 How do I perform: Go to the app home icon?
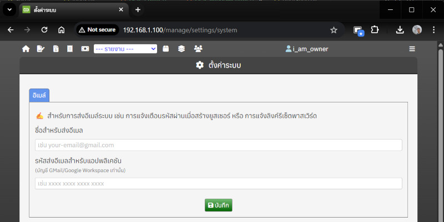tap(26, 49)
